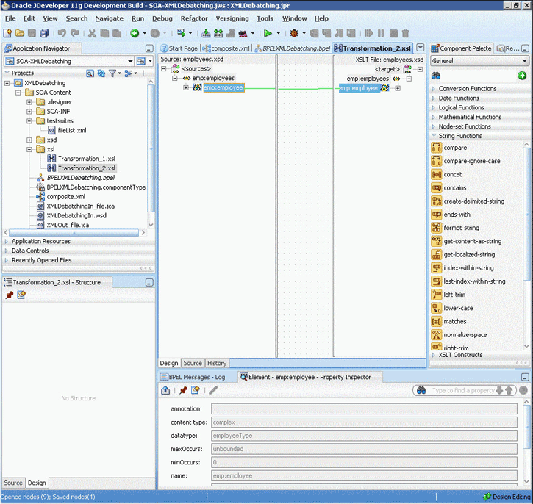Select the contains string function

coord(455,188)
